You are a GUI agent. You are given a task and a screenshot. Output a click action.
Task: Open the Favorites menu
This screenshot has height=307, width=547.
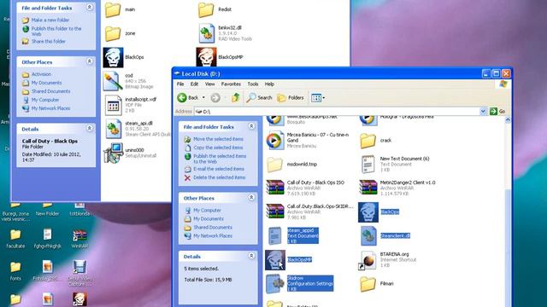231,84
